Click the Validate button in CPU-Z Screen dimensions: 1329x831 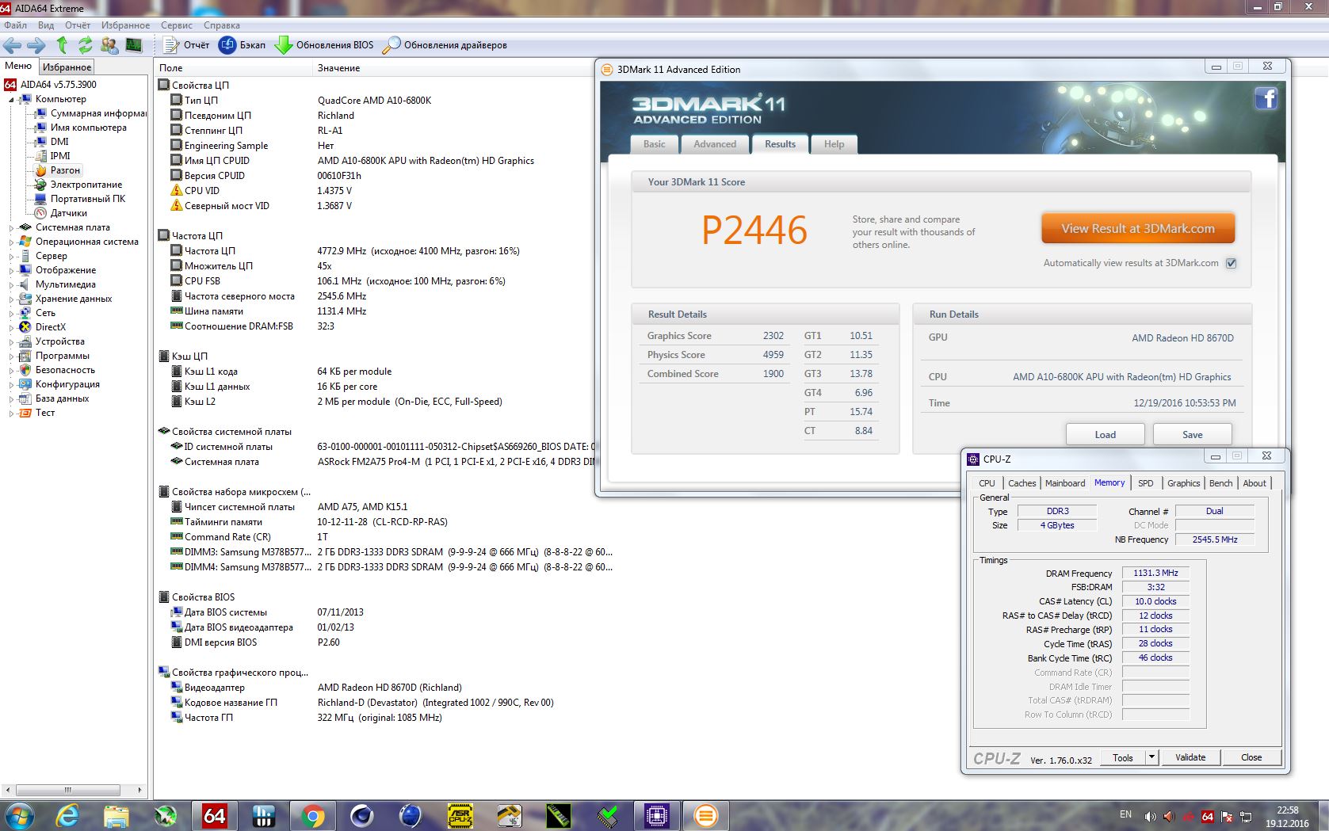click(1190, 757)
